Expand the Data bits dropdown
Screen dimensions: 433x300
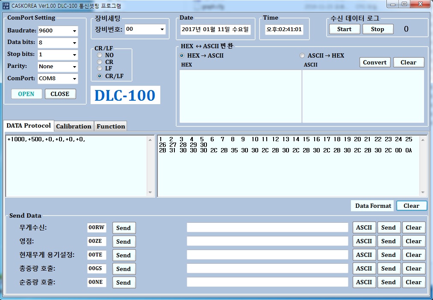click(x=74, y=43)
